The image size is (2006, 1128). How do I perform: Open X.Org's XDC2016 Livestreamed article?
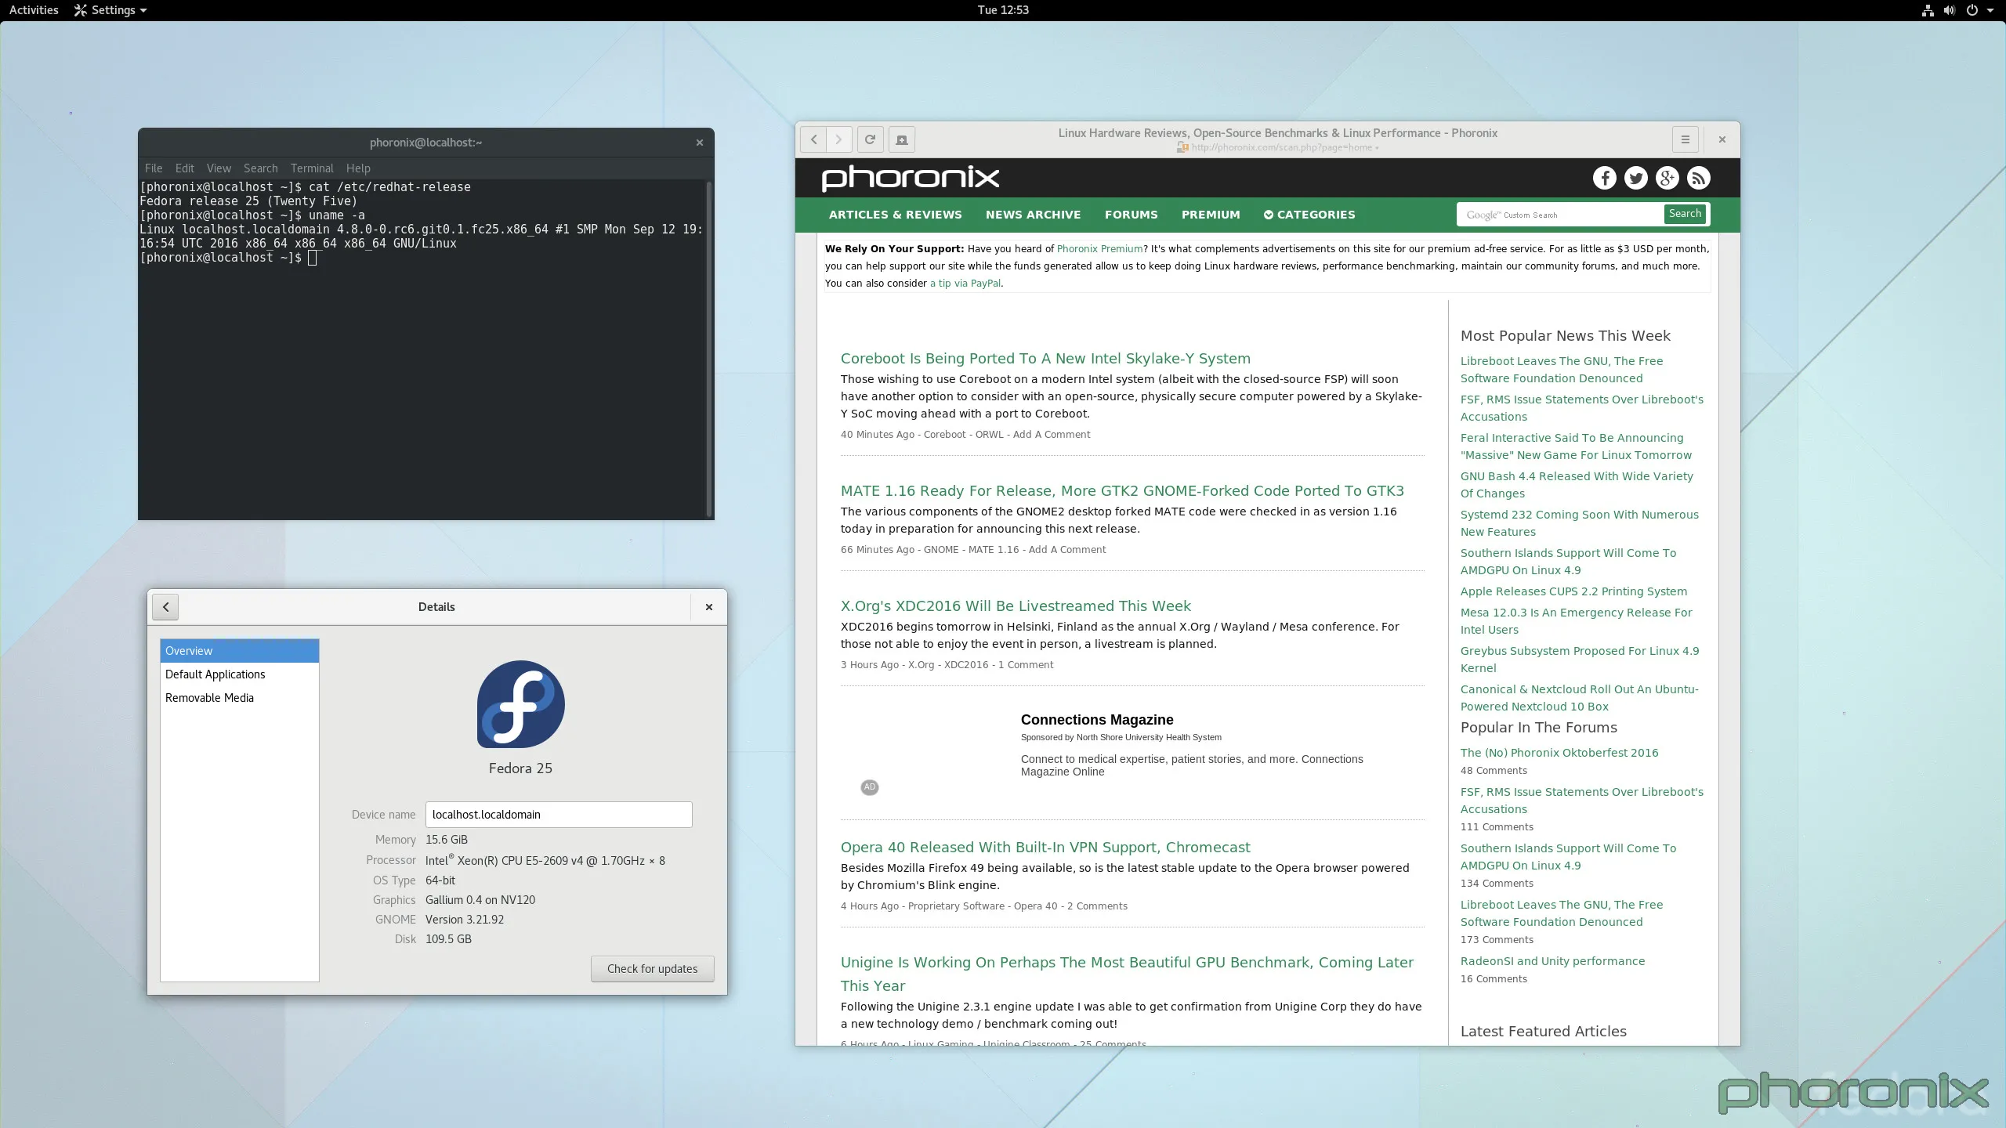click(1016, 606)
